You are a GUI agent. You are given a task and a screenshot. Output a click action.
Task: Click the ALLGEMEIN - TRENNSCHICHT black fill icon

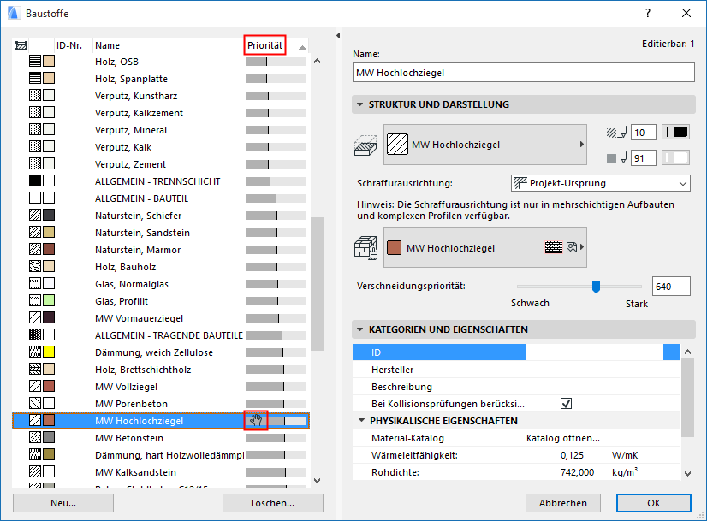click(35, 181)
